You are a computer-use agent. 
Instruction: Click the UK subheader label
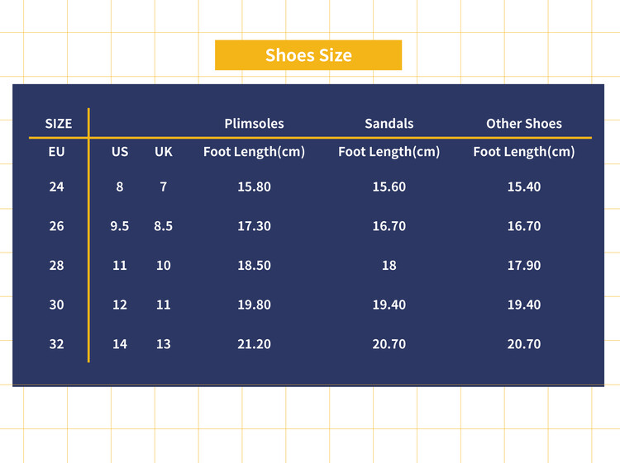point(164,152)
